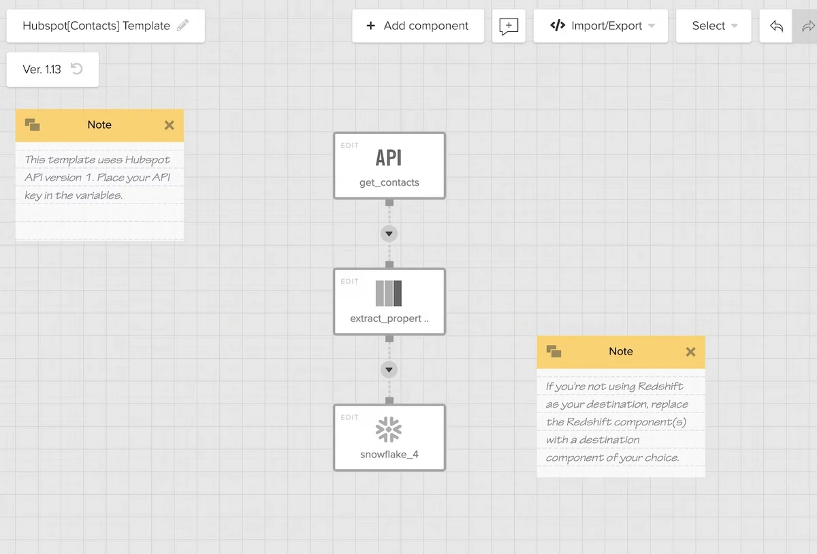Screen dimensions: 817x554
Task: Open the Select dropdown
Action: click(714, 26)
